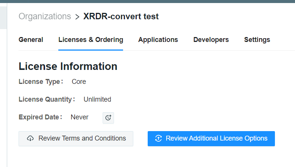This screenshot has width=295, height=167.
Task: Select the Licenses & Ordering tab
Action: coord(91,40)
